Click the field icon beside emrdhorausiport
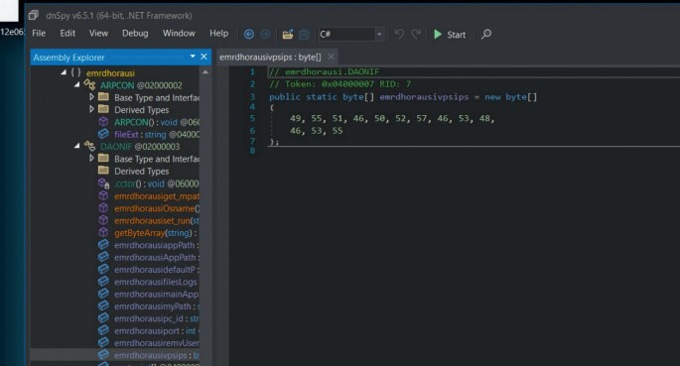Screen dimensions: 680x366 [103, 330]
